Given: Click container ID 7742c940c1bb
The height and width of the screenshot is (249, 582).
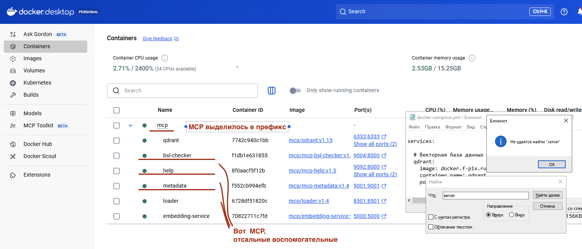Looking at the screenshot, I should click(250, 140).
